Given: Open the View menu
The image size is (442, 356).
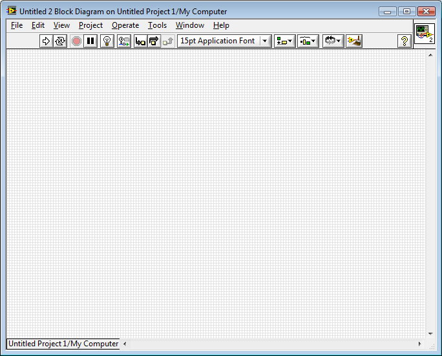Looking at the screenshot, I should tap(61, 25).
